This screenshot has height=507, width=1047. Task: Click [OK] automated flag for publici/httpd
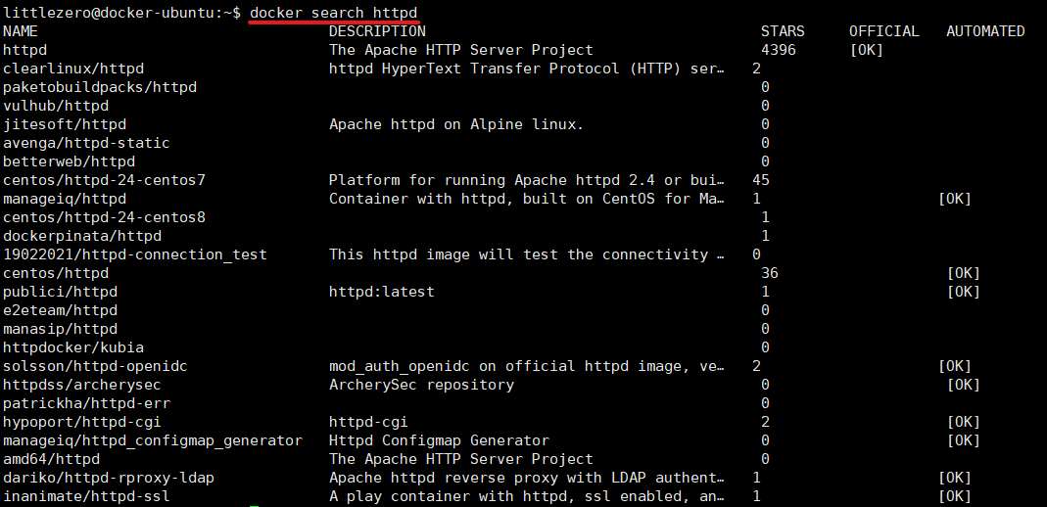pos(964,293)
